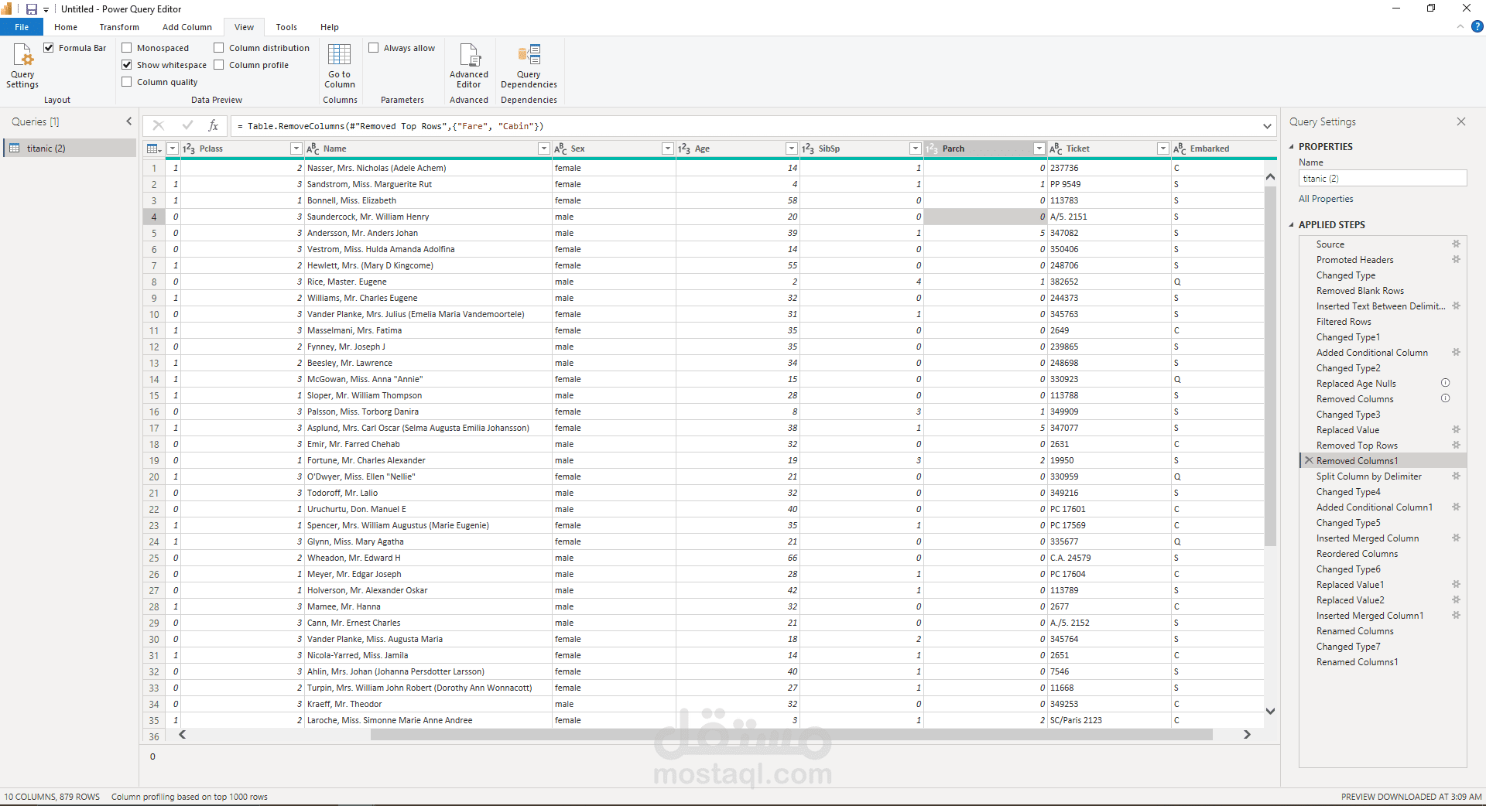Disable the Formula Bar checkbox
The width and height of the screenshot is (1486, 806).
pos(50,48)
